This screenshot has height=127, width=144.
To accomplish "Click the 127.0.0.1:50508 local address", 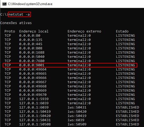I will pos(35,124).
